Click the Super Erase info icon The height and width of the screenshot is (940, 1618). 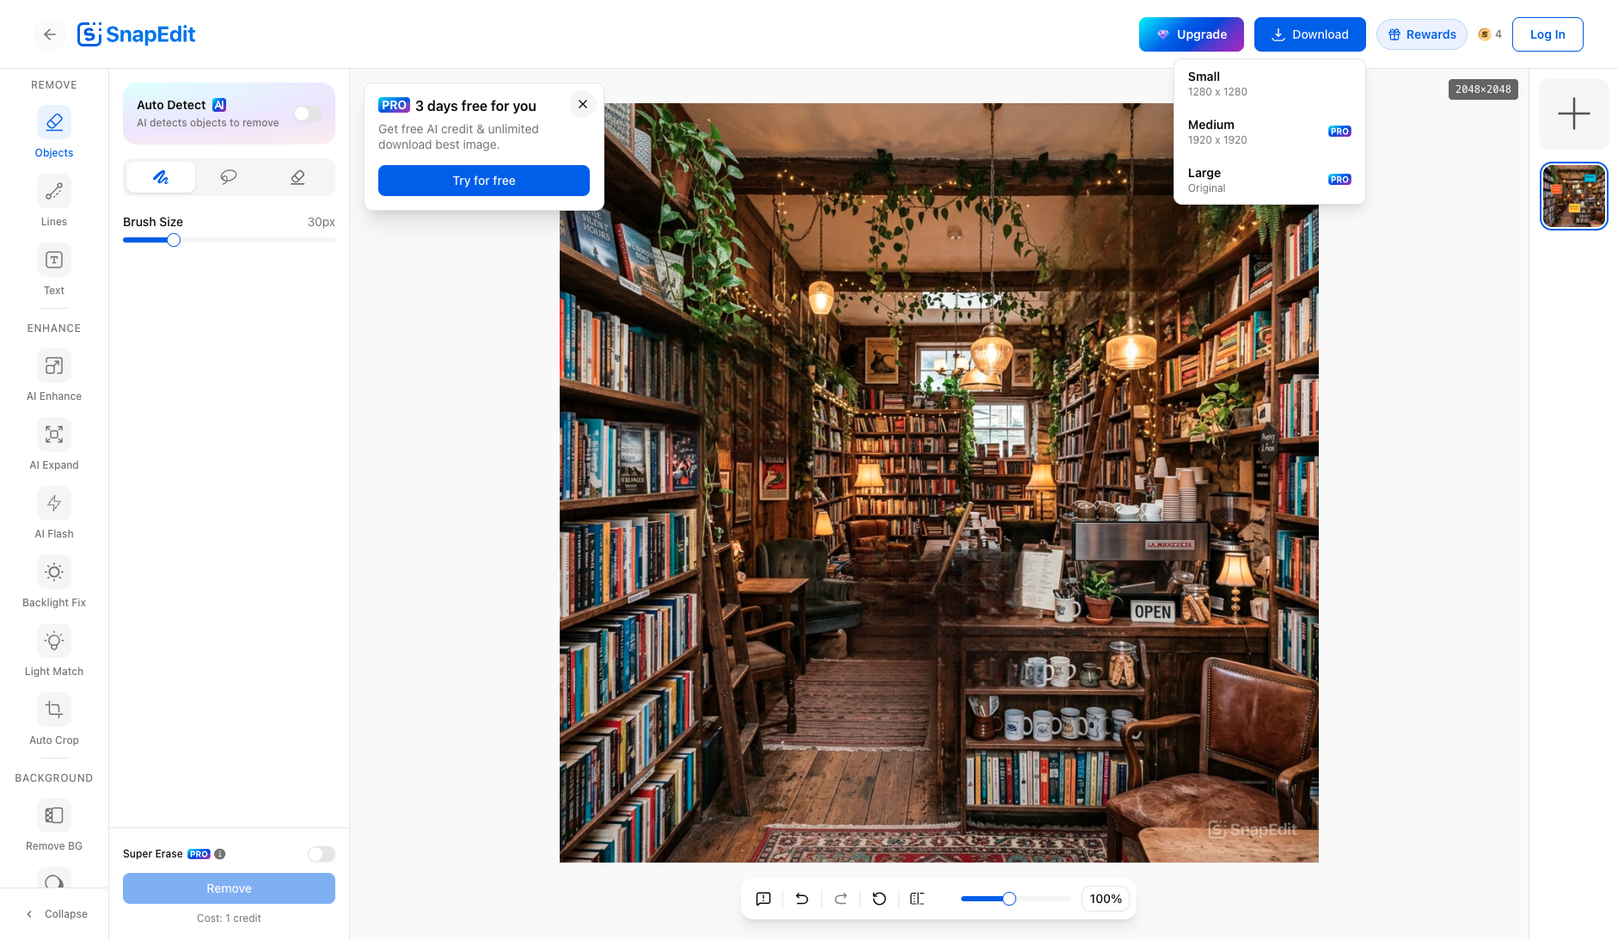coord(220,854)
